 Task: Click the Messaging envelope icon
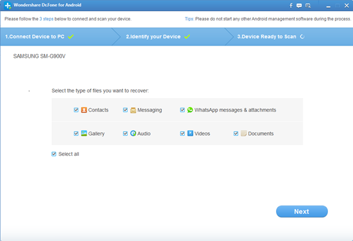[x=133, y=110]
